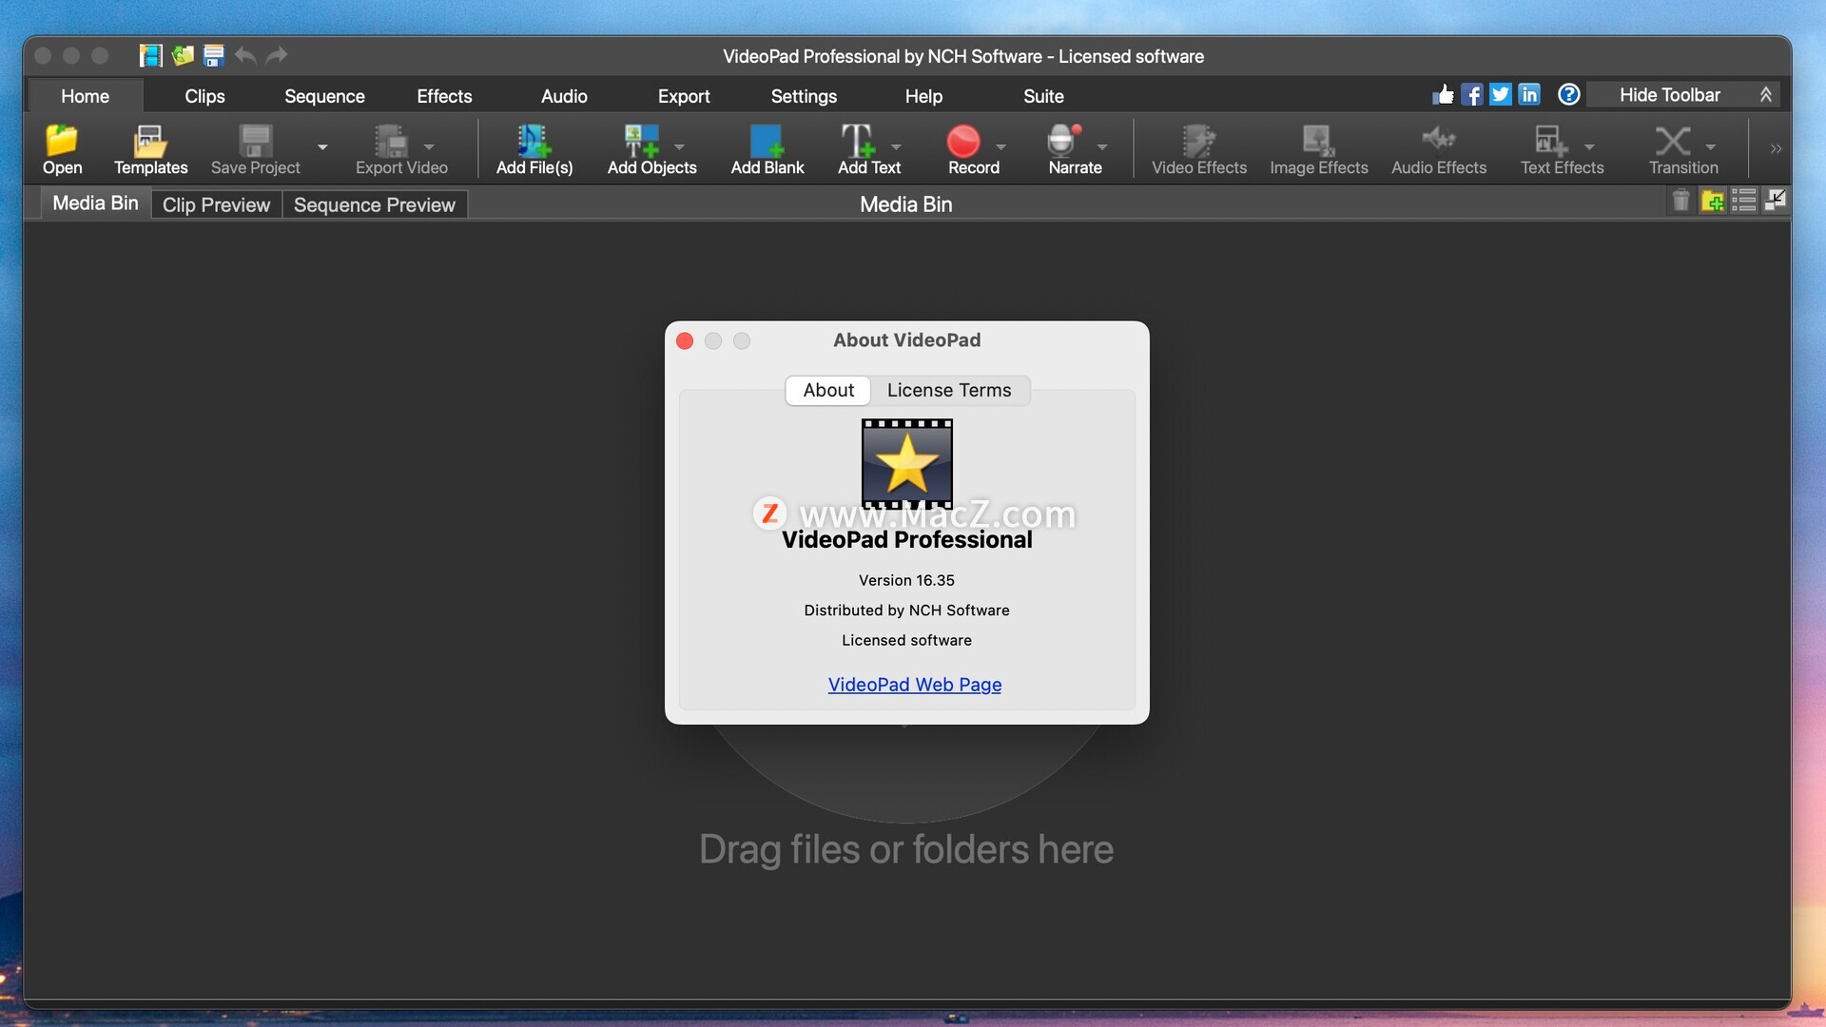Open the help question mark icon

[1568, 95]
